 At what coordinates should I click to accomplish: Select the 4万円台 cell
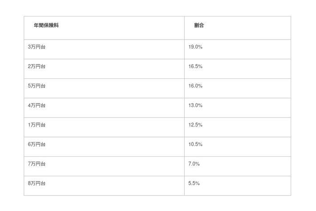click(x=36, y=105)
